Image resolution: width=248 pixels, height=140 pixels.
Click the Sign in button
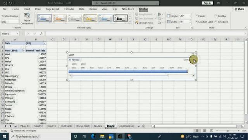[x=207, y=3]
